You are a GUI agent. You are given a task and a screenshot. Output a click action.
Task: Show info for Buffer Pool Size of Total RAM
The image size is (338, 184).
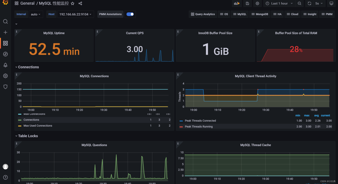coord(259,32)
